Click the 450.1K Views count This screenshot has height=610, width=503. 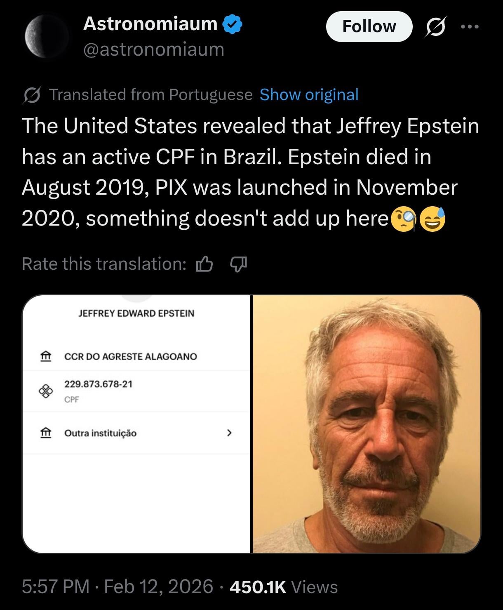(283, 586)
